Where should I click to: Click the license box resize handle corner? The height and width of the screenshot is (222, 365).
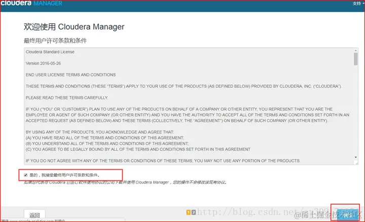(x=356, y=163)
